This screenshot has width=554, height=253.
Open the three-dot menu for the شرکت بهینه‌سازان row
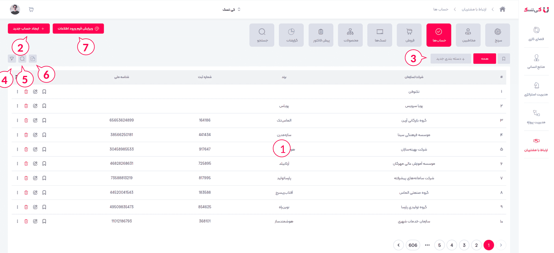[17, 149]
